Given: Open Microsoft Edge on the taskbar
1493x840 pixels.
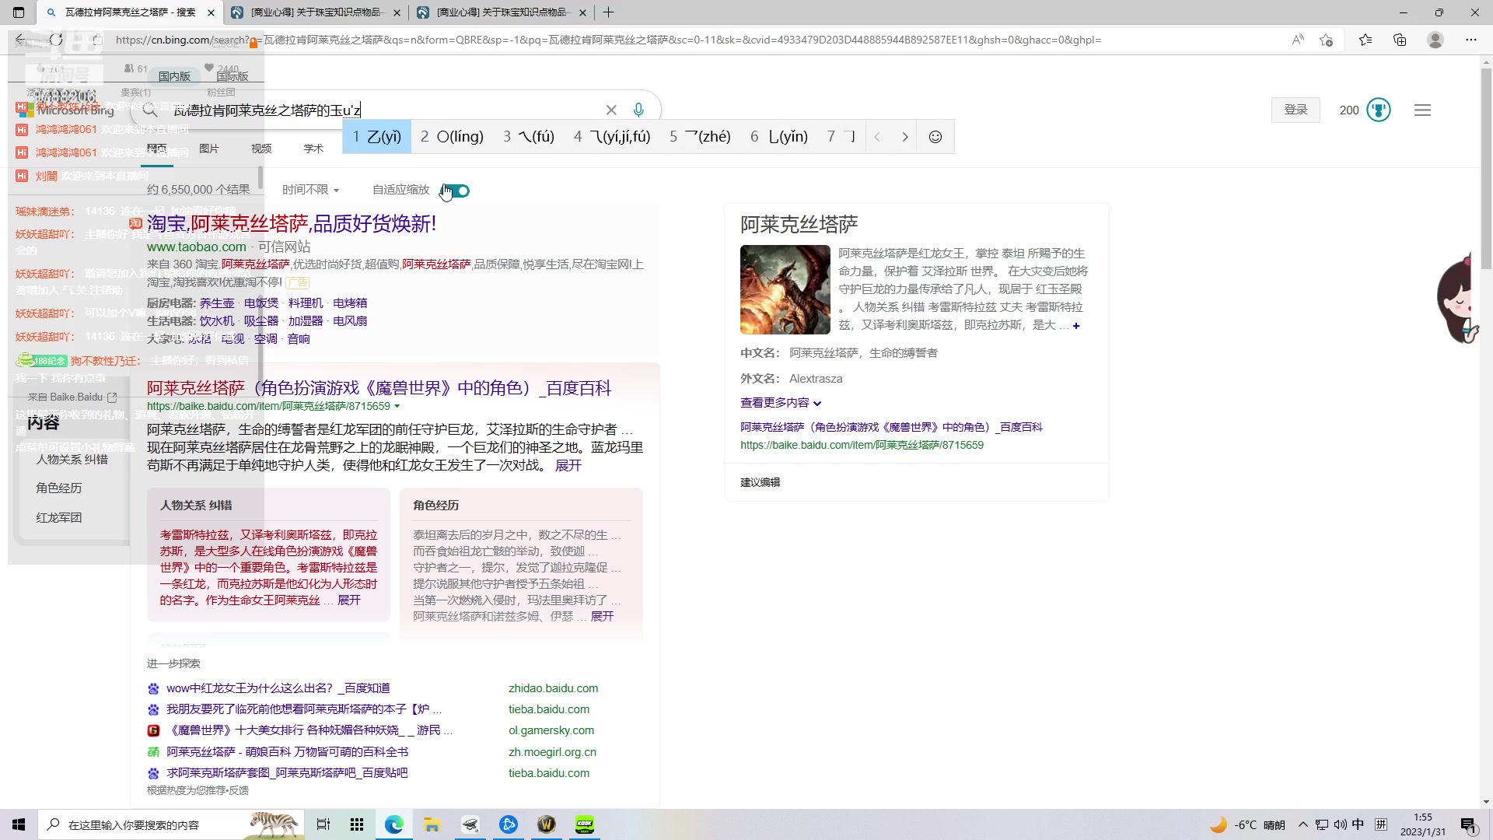Looking at the screenshot, I should click(x=394, y=824).
